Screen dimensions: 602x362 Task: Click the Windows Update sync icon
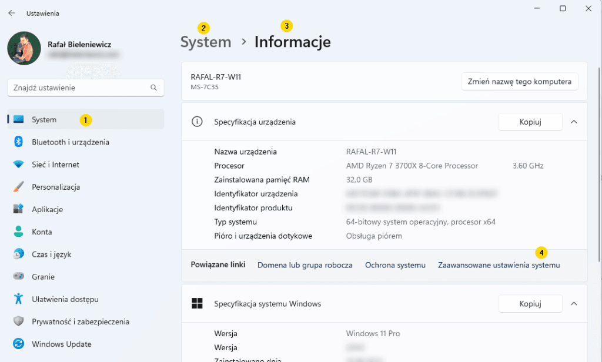[19, 344]
